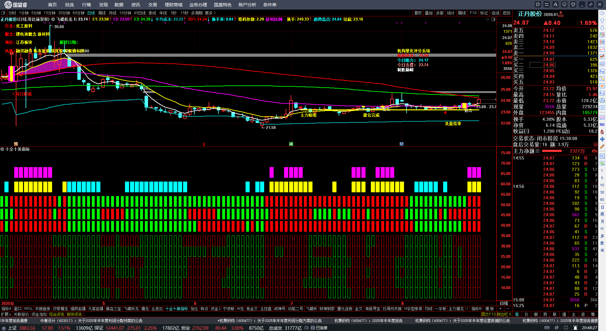Viewport: 606px width, 331px height.
Task: Click the keyboard icon in status bar
Action: (547, 328)
